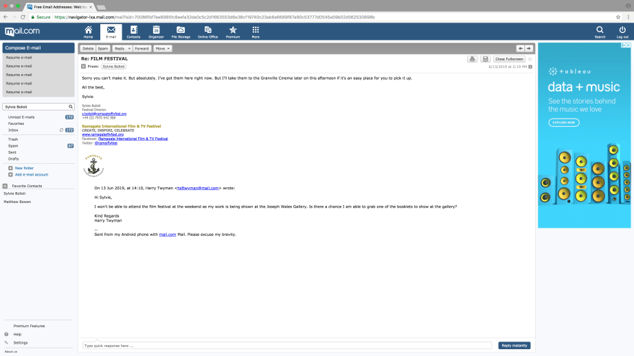Open the Premium star icon
The image size is (634, 356).
tap(233, 32)
